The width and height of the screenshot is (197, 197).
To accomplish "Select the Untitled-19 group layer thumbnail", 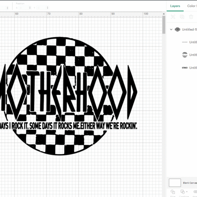I will 177,30.
